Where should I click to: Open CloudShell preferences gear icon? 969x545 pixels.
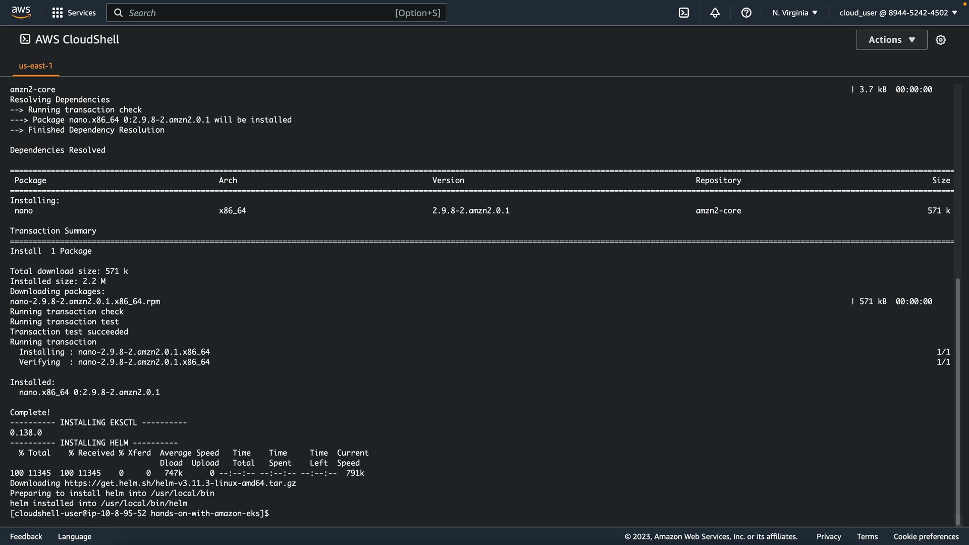click(x=940, y=40)
